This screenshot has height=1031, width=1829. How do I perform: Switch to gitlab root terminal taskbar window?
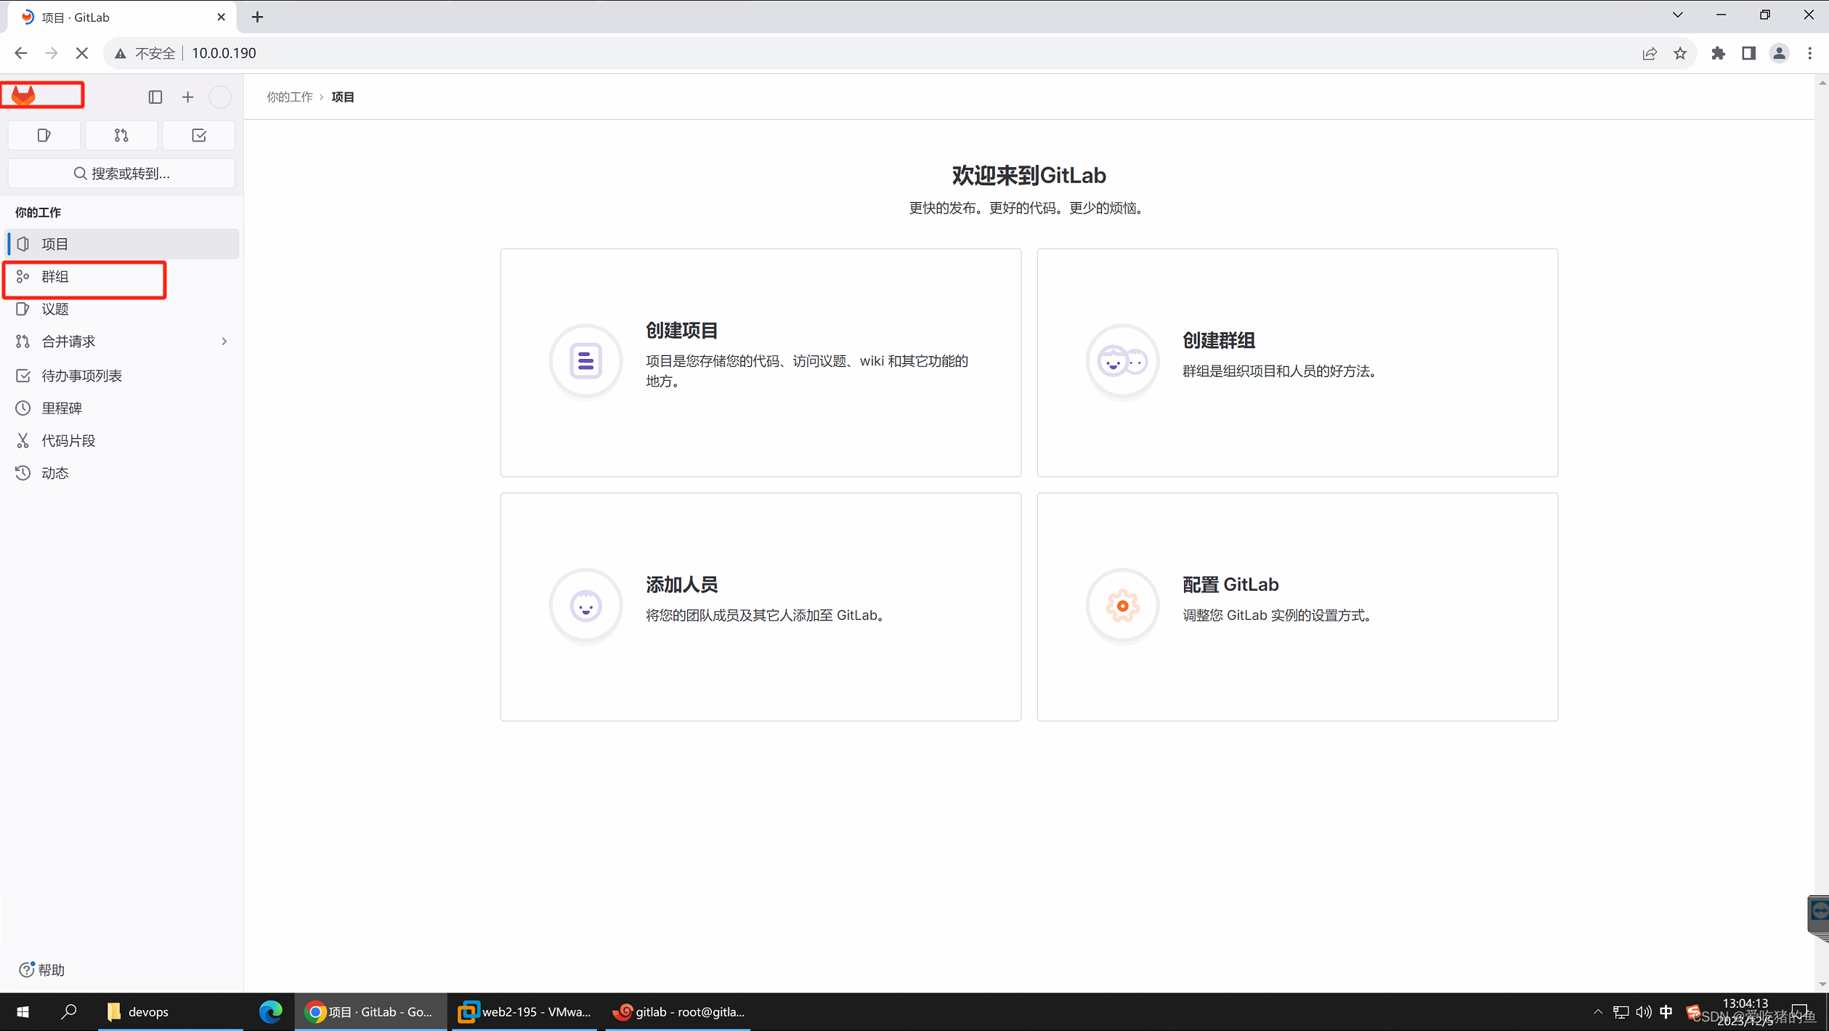679,1012
